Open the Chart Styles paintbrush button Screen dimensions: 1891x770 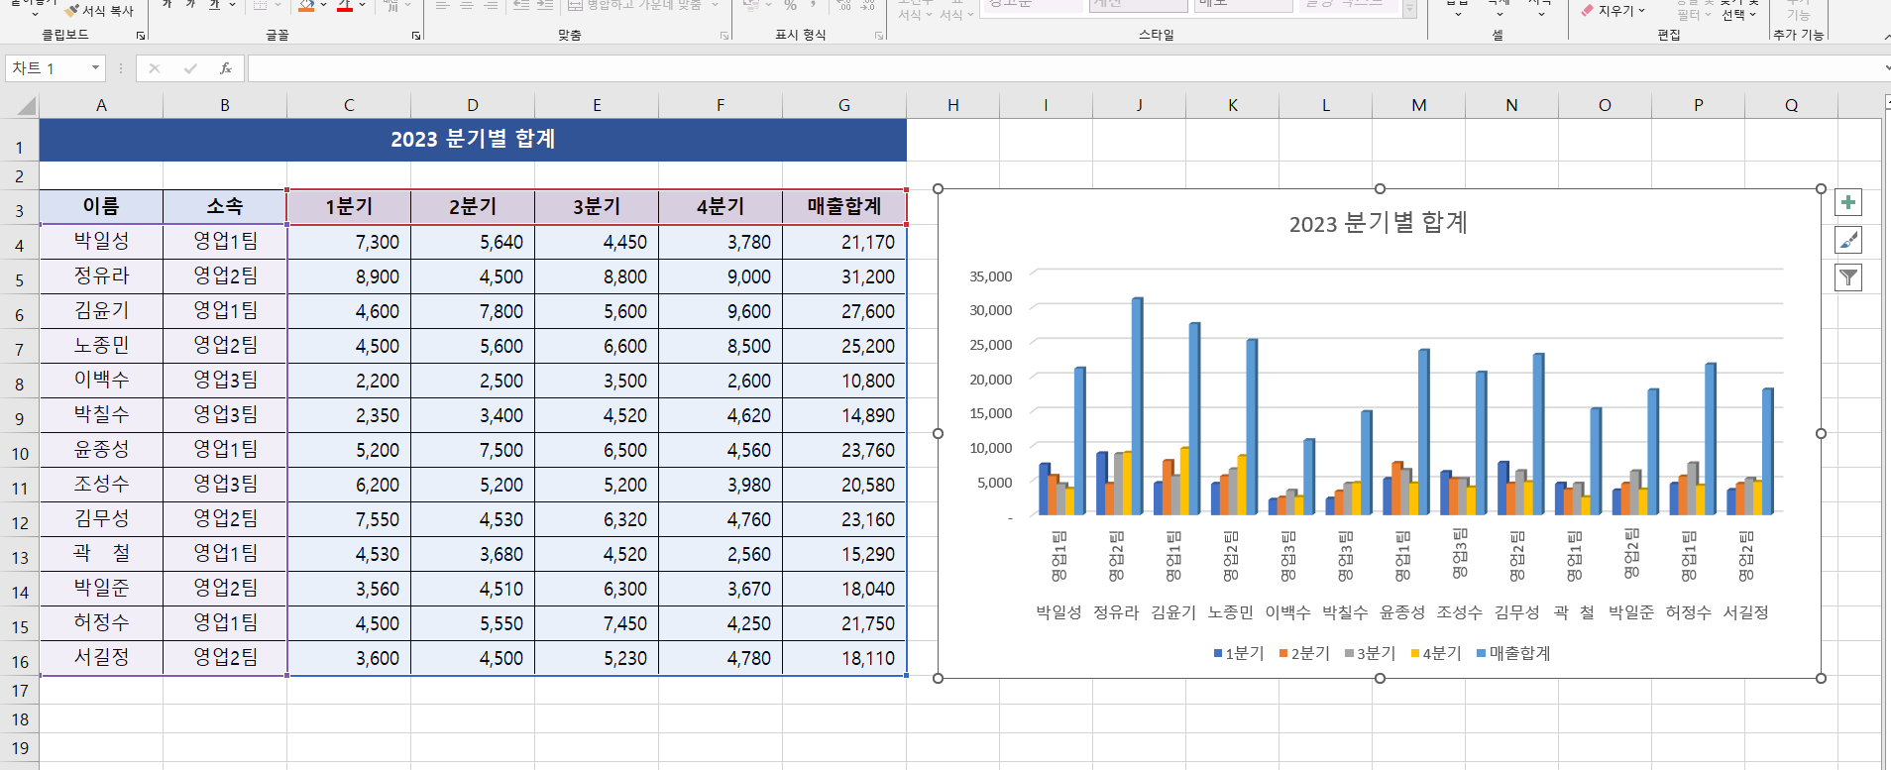(x=1848, y=240)
